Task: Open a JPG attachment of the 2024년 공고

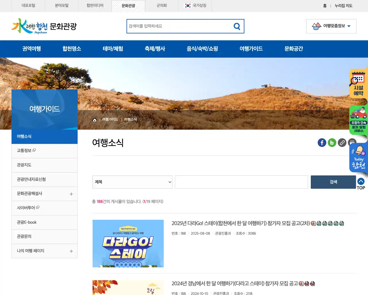Action: click(306, 283)
